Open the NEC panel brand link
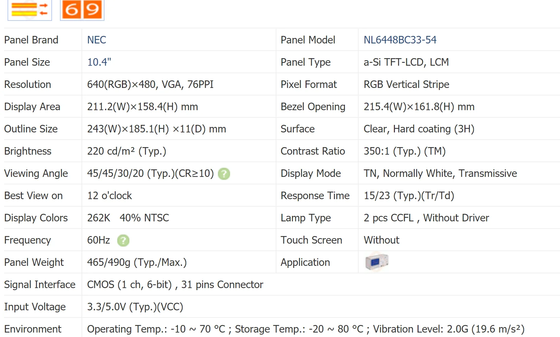The width and height of the screenshot is (560, 337). (97, 40)
